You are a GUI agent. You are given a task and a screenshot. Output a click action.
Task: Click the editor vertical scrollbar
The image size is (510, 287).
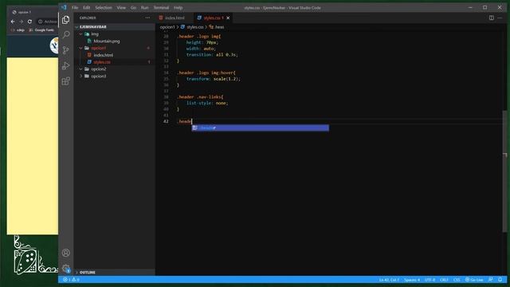[x=504, y=171]
